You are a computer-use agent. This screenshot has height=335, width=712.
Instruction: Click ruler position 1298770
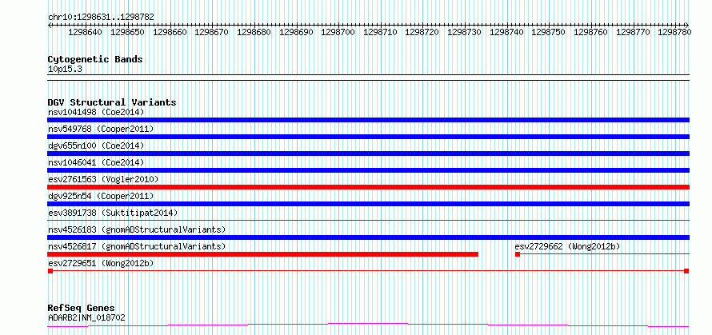pos(633,32)
